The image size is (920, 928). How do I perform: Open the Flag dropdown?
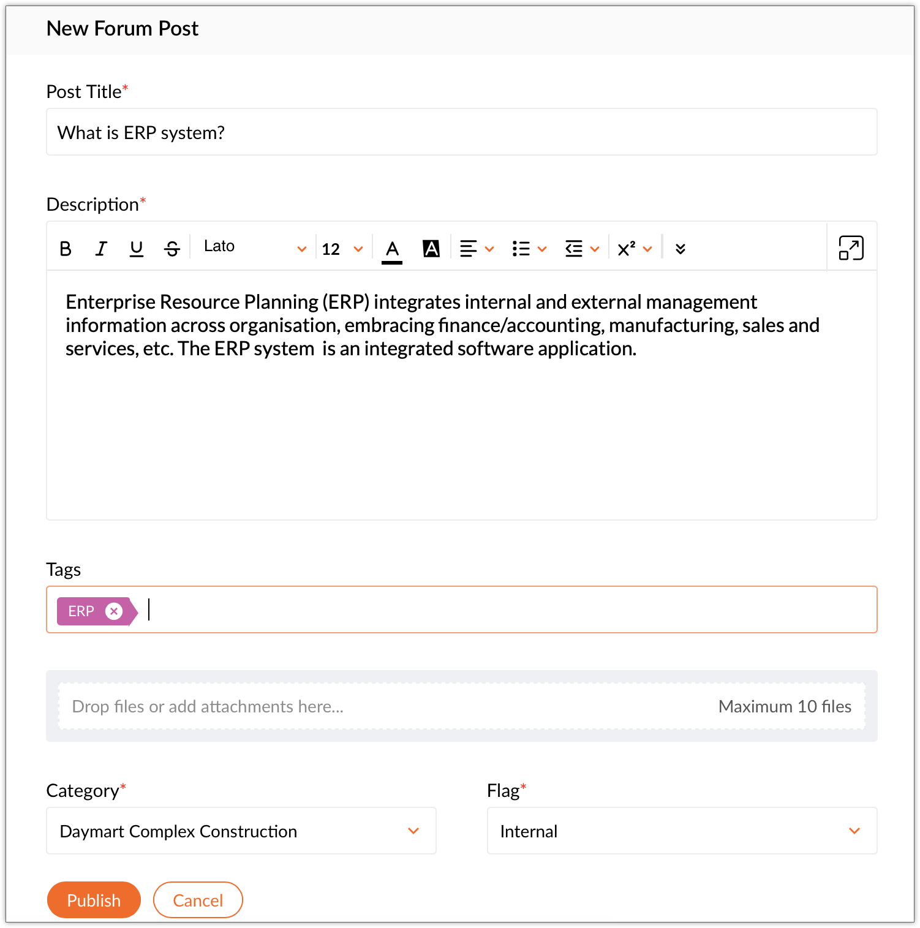(682, 831)
